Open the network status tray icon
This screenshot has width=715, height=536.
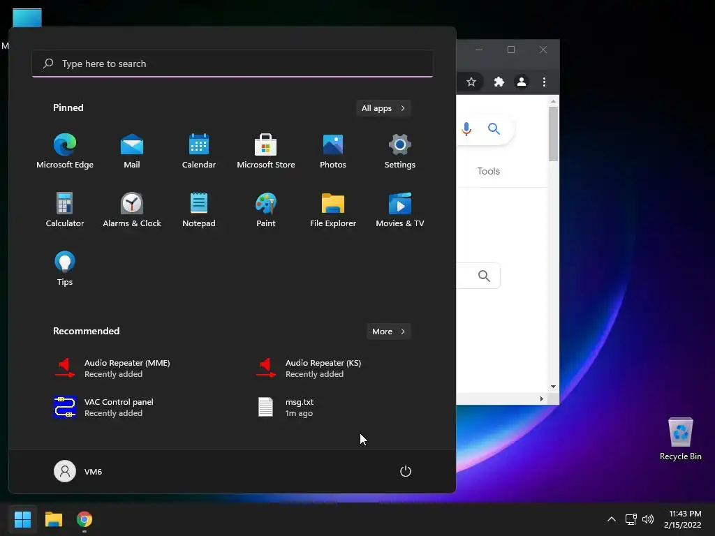tap(631, 519)
